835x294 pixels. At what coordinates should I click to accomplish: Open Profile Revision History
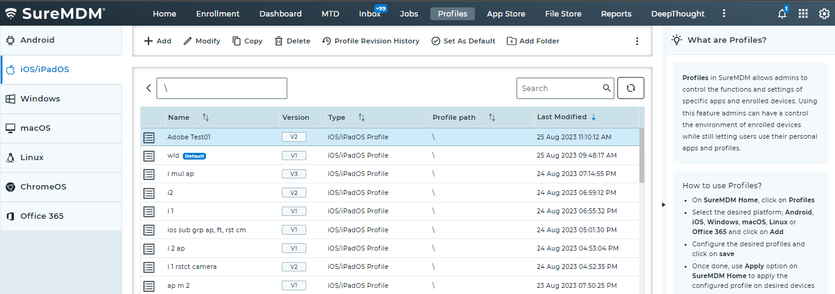pos(370,41)
